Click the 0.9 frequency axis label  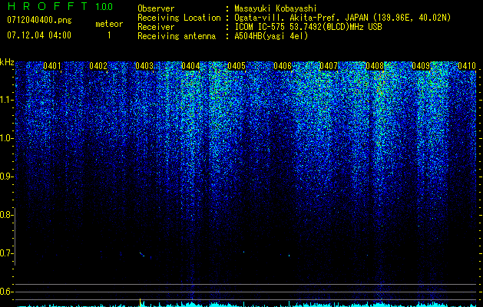6,177
